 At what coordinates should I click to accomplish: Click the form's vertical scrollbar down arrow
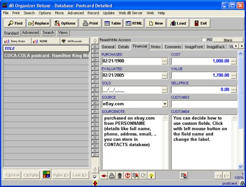[240, 167]
